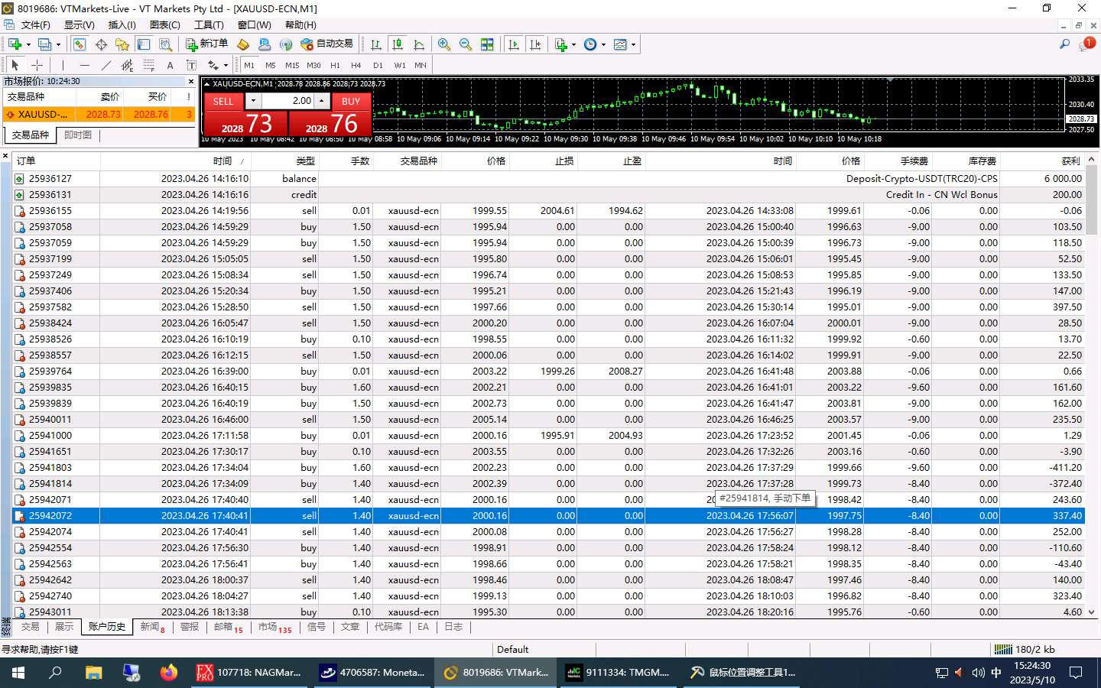Viewport: 1101px width, 688px height.
Task: Tile chart windows icon
Action: [487, 44]
